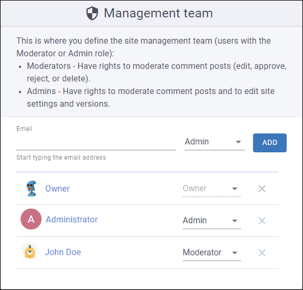Viewport: 303px width, 290px height.
Task: Open the role dropdown next to ADD
Action: (215, 142)
